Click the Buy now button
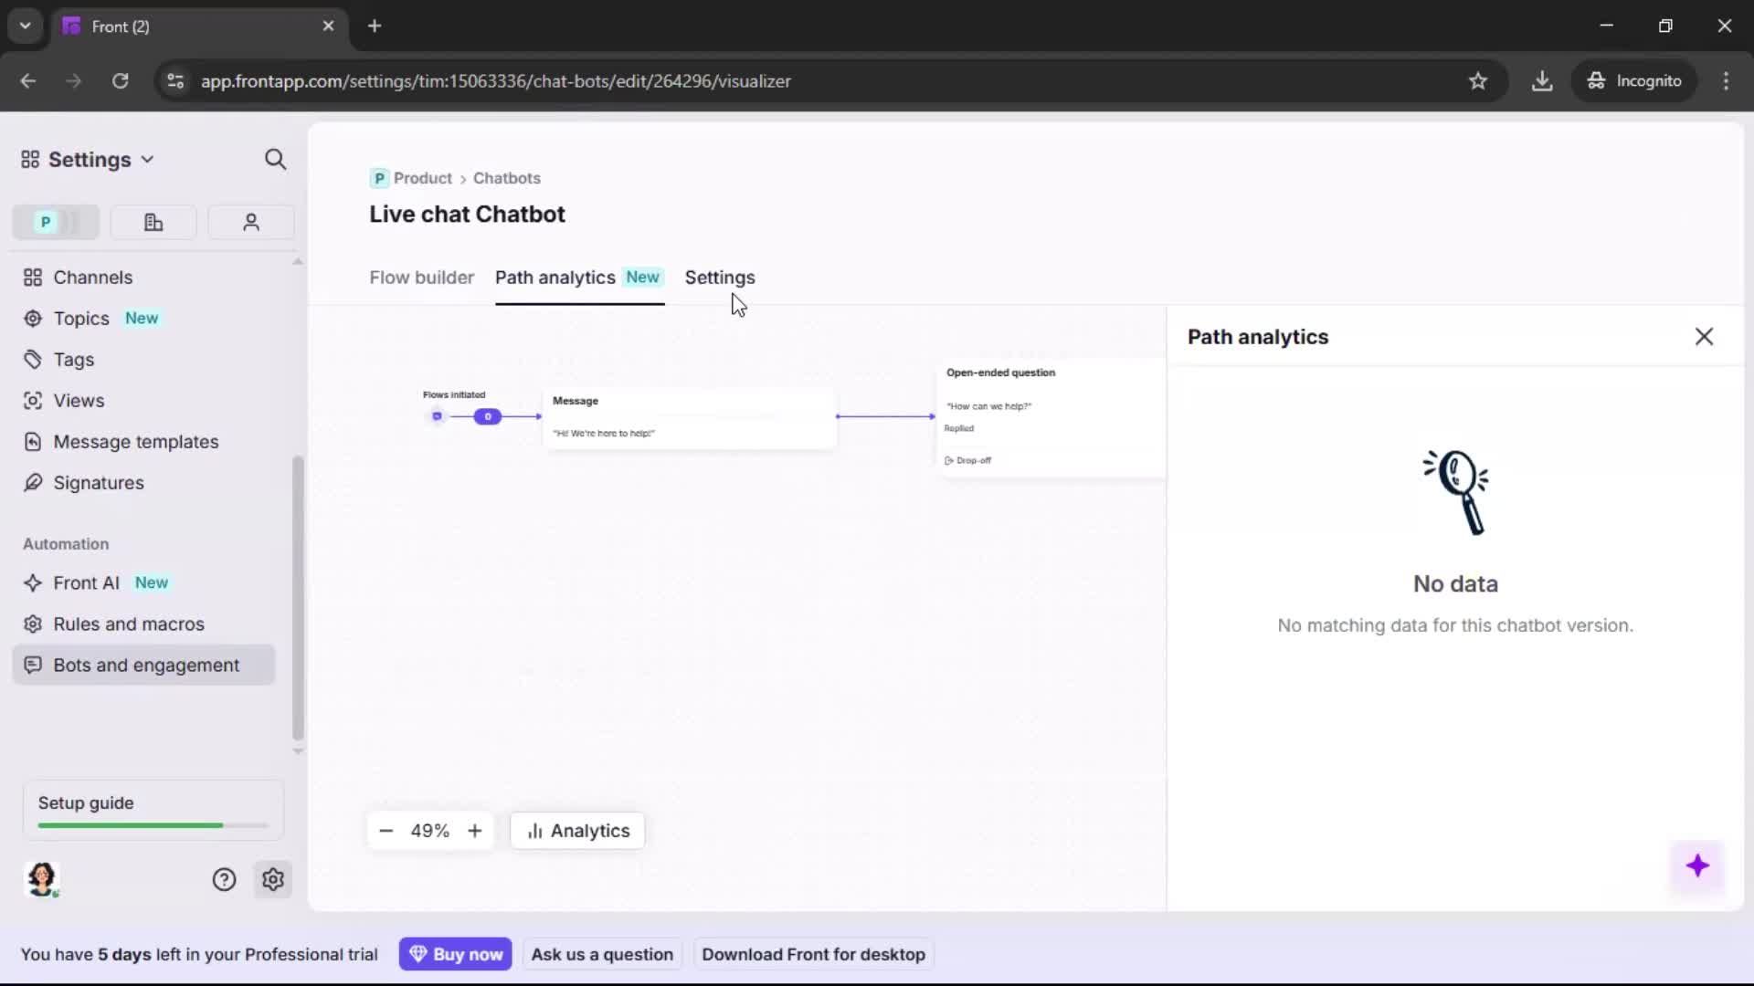The height and width of the screenshot is (986, 1754). [456, 953]
